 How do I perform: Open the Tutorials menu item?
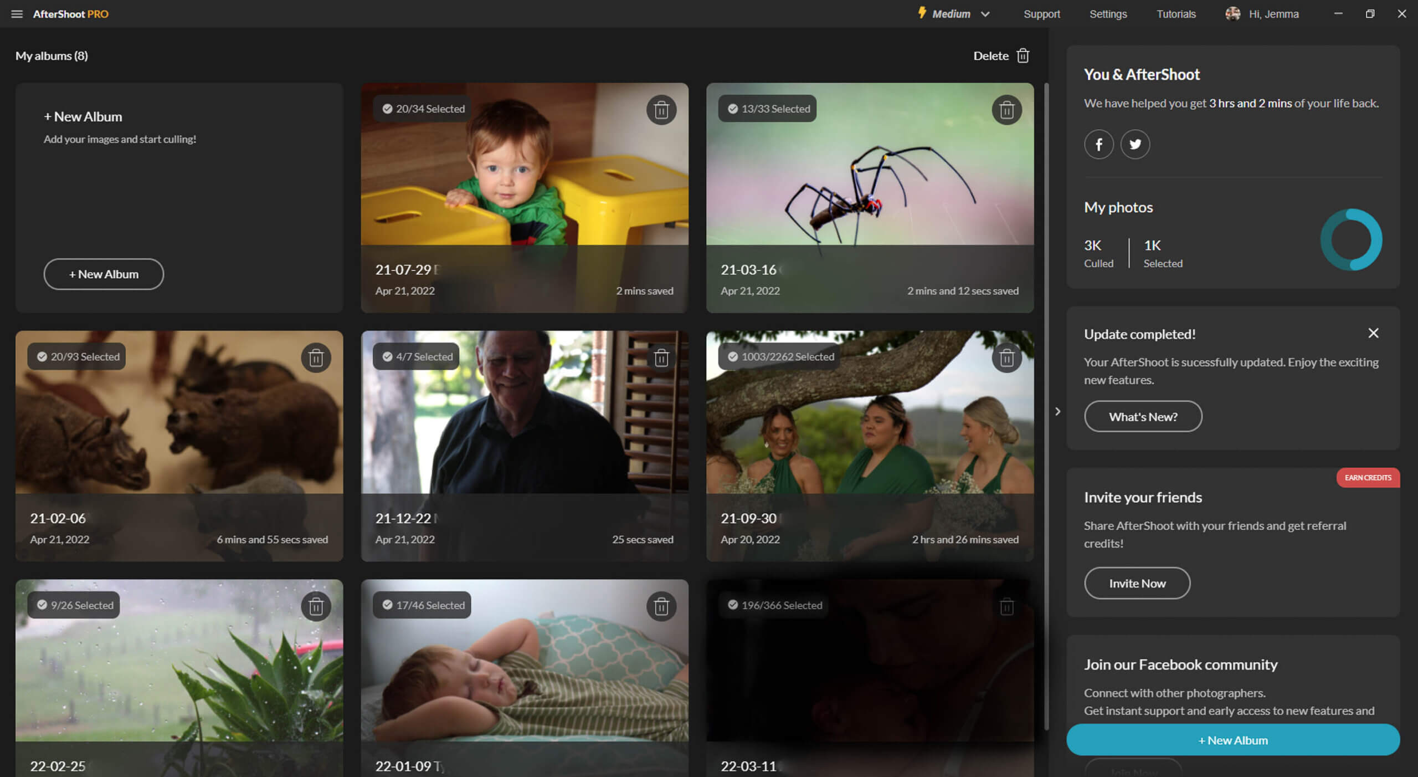pos(1175,14)
